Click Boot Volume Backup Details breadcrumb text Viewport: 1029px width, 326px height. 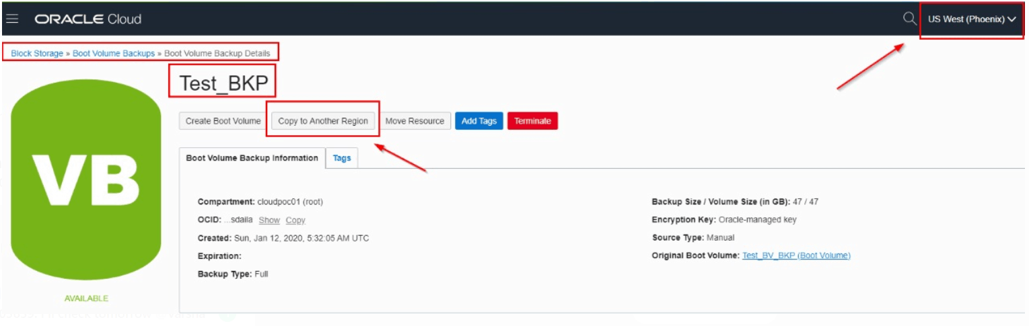tap(217, 53)
